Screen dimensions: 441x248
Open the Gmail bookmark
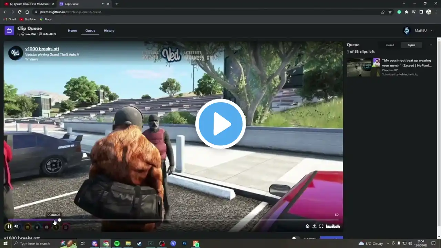(10, 19)
